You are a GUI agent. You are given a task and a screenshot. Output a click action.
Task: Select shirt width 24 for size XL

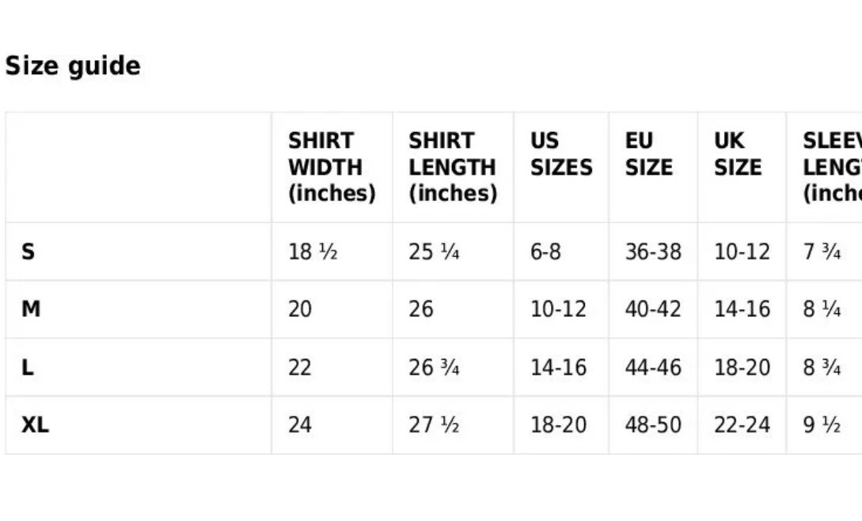tap(300, 425)
